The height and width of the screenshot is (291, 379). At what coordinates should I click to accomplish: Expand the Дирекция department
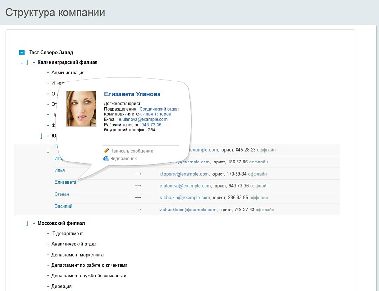pyautogui.click(x=48, y=287)
